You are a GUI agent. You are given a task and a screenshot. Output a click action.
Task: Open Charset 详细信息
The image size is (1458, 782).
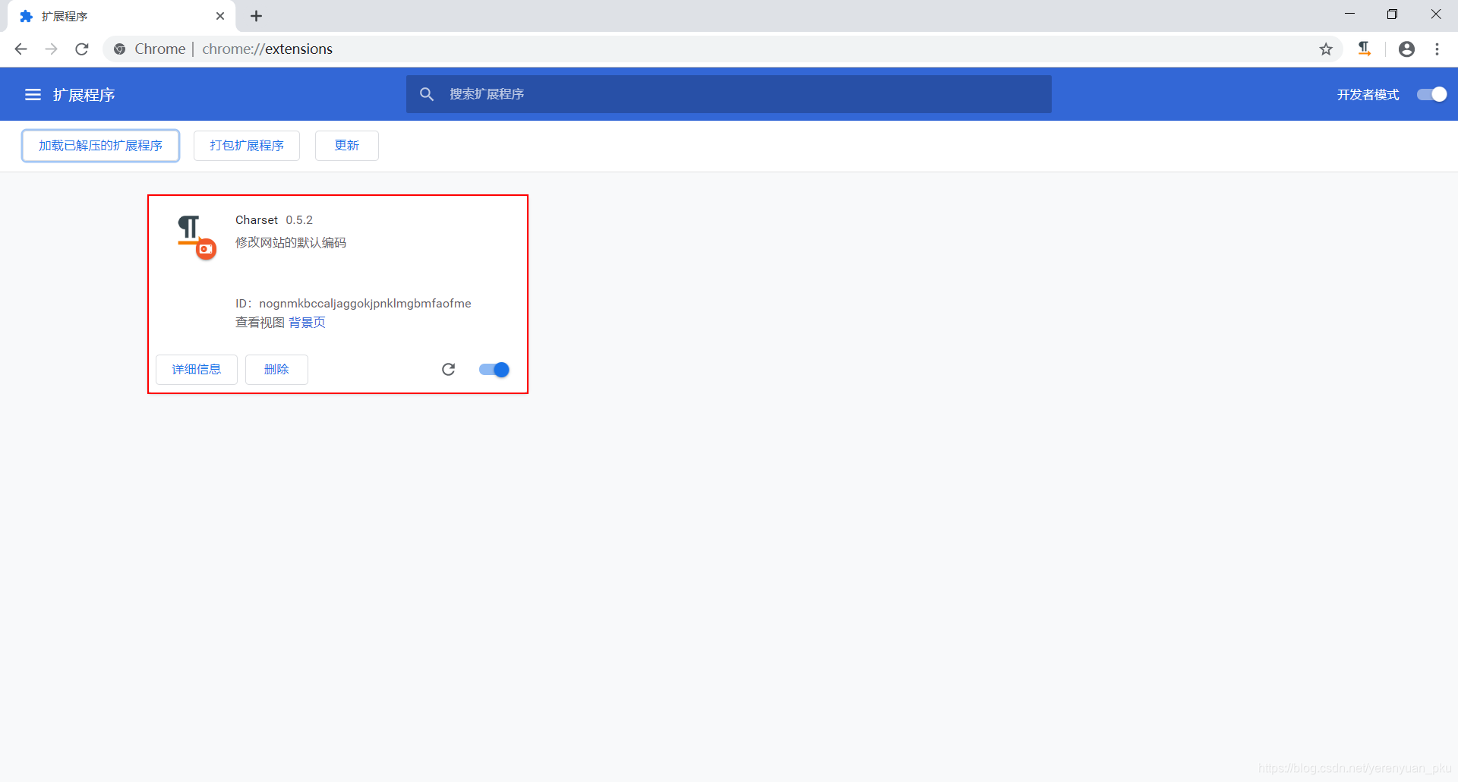click(197, 370)
